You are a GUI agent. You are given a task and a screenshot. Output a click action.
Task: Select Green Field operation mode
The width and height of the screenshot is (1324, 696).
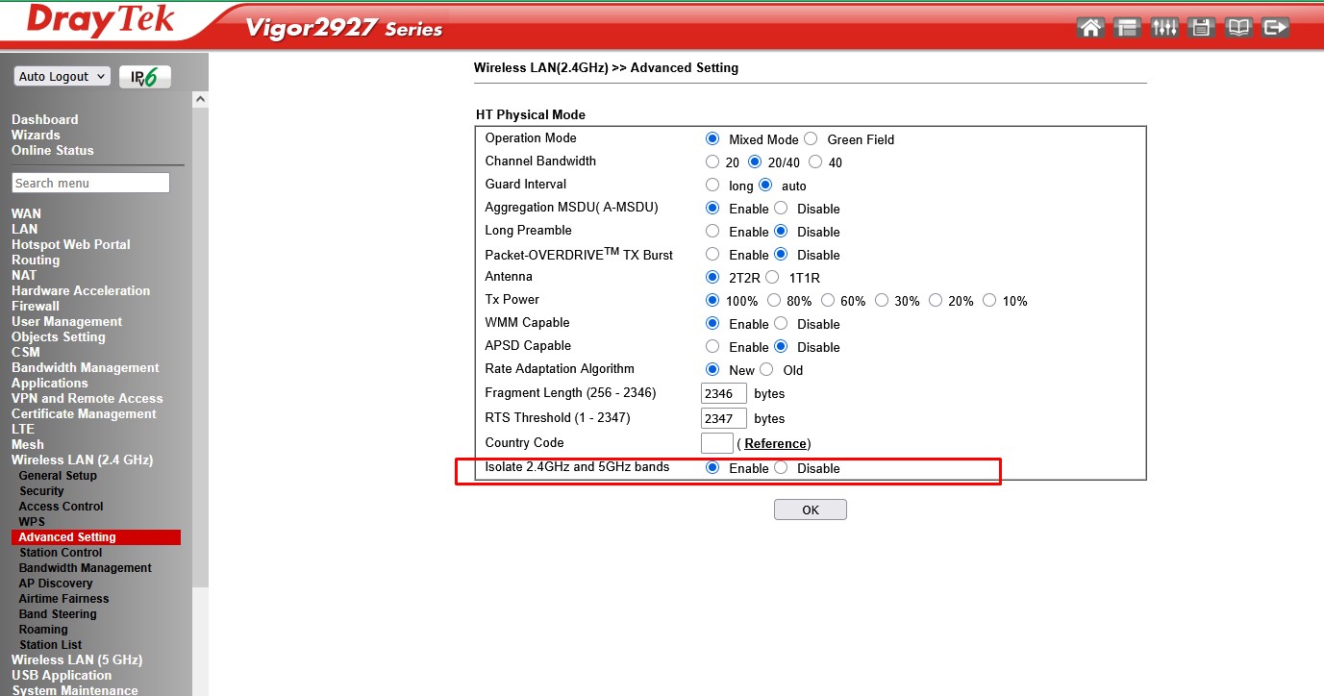[x=811, y=139]
